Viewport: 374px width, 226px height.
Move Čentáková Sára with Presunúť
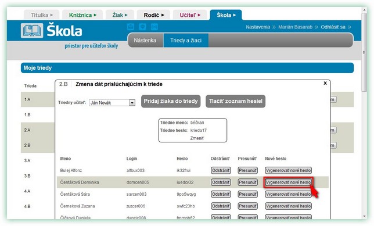point(248,194)
